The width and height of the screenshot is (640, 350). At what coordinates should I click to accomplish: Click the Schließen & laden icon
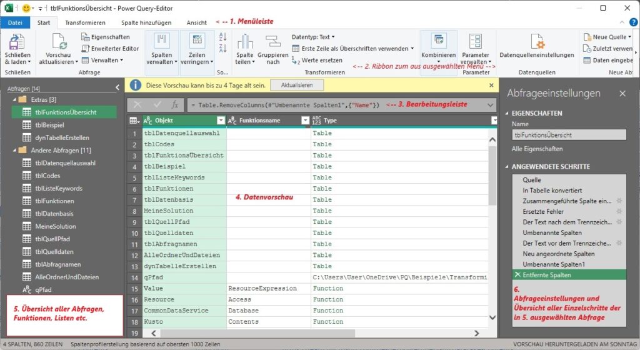click(x=17, y=42)
